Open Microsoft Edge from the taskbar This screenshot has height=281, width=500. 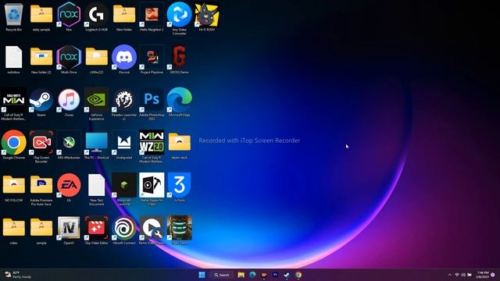[x=252, y=275]
